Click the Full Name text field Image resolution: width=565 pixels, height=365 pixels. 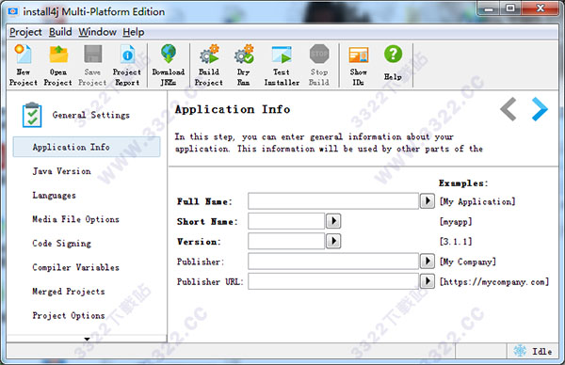point(333,201)
